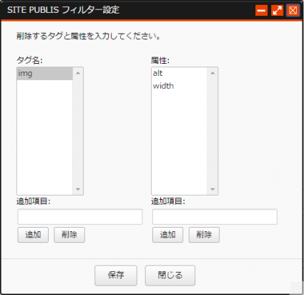Screen dimensions: 304x295
Task: Save settings with the 保存 button
Action: (x=116, y=276)
